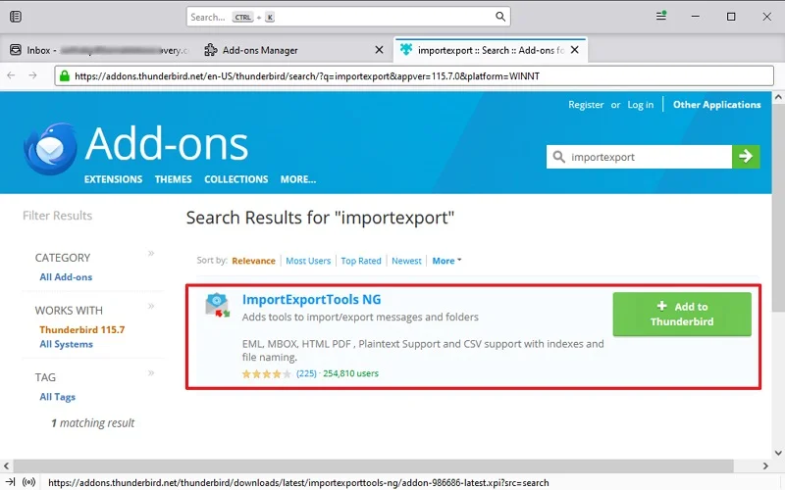Select All Tags filter
The image size is (785, 490).
pyautogui.click(x=57, y=397)
